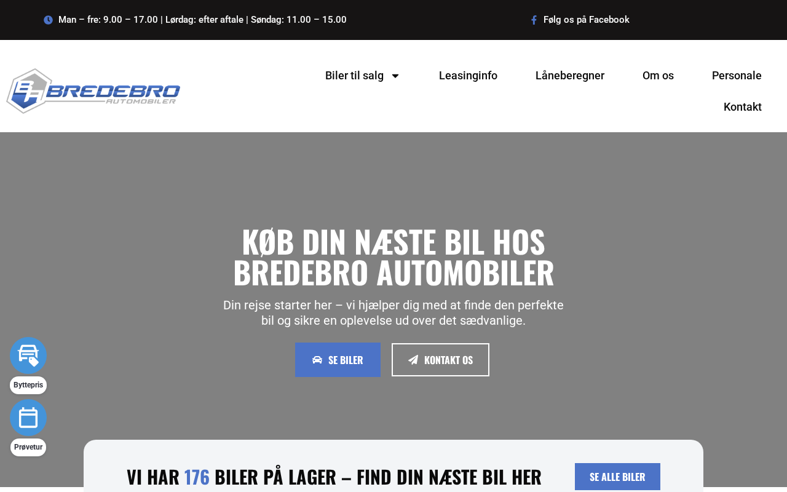Click the Prøvetur calendar icon

tap(28, 418)
